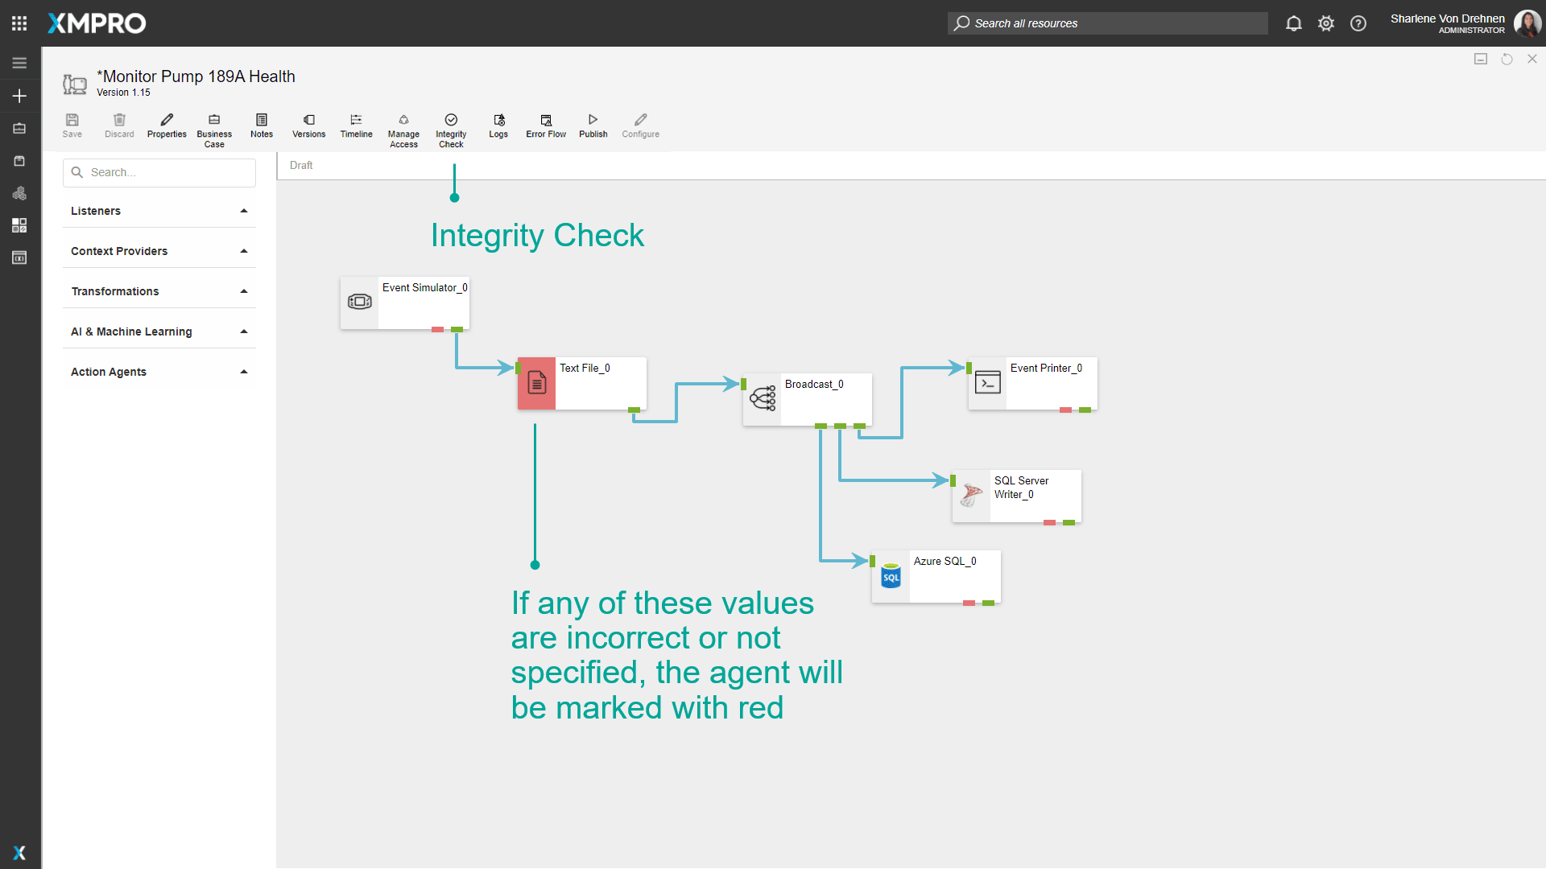Open Manage Access

tap(403, 126)
